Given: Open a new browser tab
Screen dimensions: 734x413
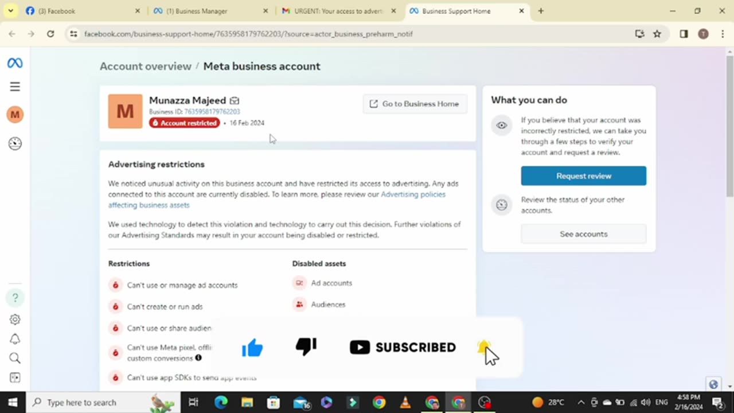Looking at the screenshot, I should pos(541,11).
